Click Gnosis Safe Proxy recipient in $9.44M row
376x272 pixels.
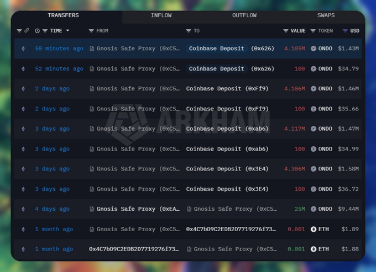(235, 209)
